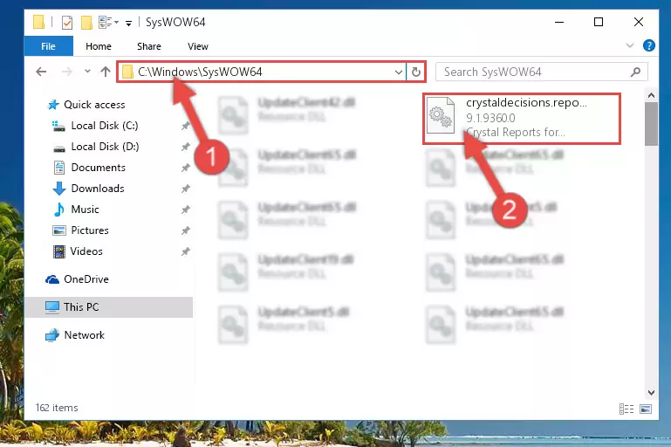Expand the ribbon with the chevron
This screenshot has height=447, width=671.
pos(629,45)
